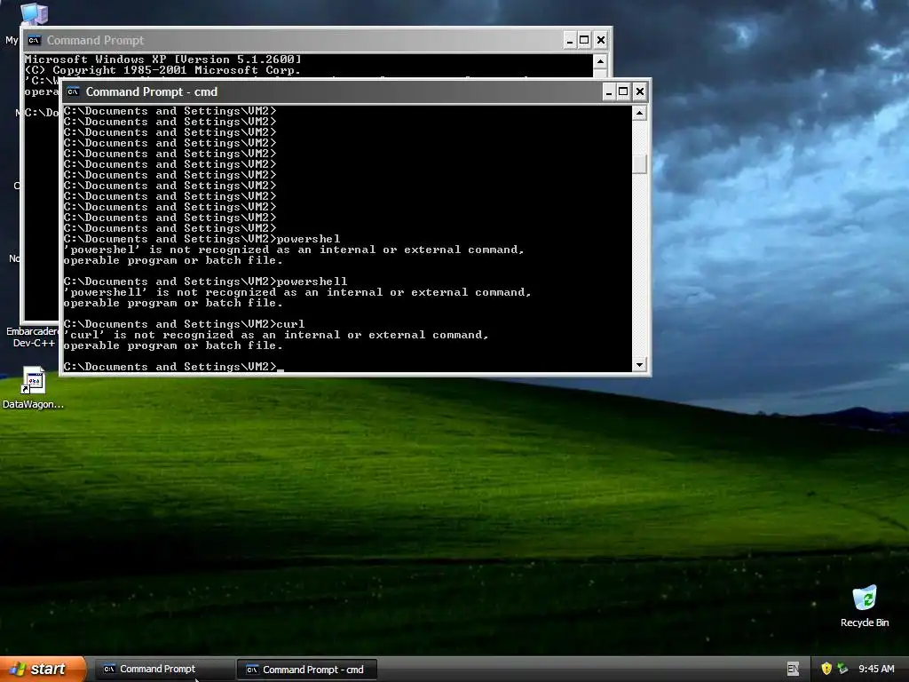Maximize the background Command Prompt window

[x=584, y=40]
